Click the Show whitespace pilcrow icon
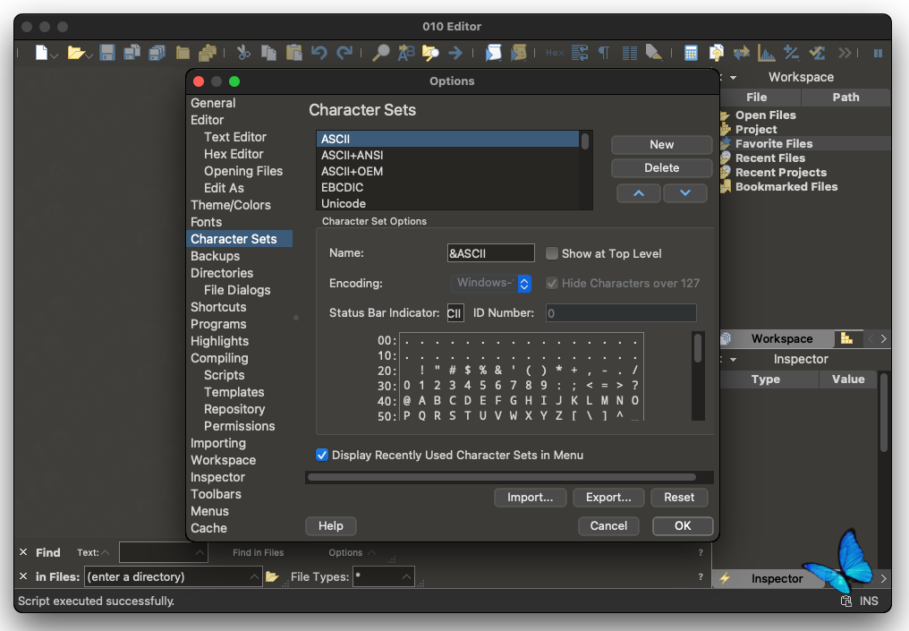This screenshot has width=909, height=631. tap(604, 53)
